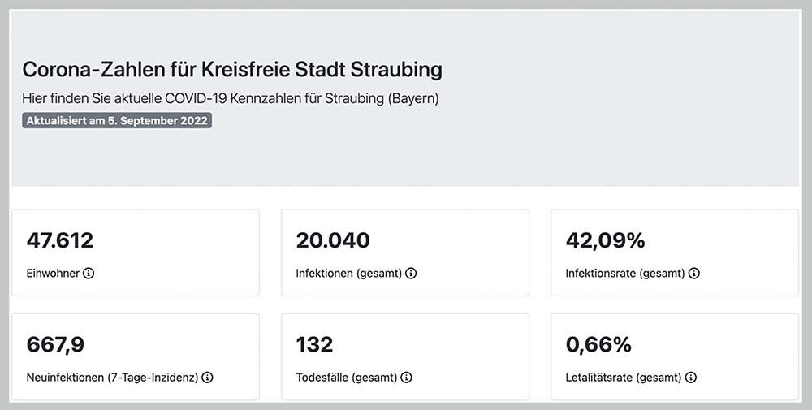Open info icon beside Letalitätsrate (gesamt)
The image size is (812, 410).
pyautogui.click(x=691, y=378)
